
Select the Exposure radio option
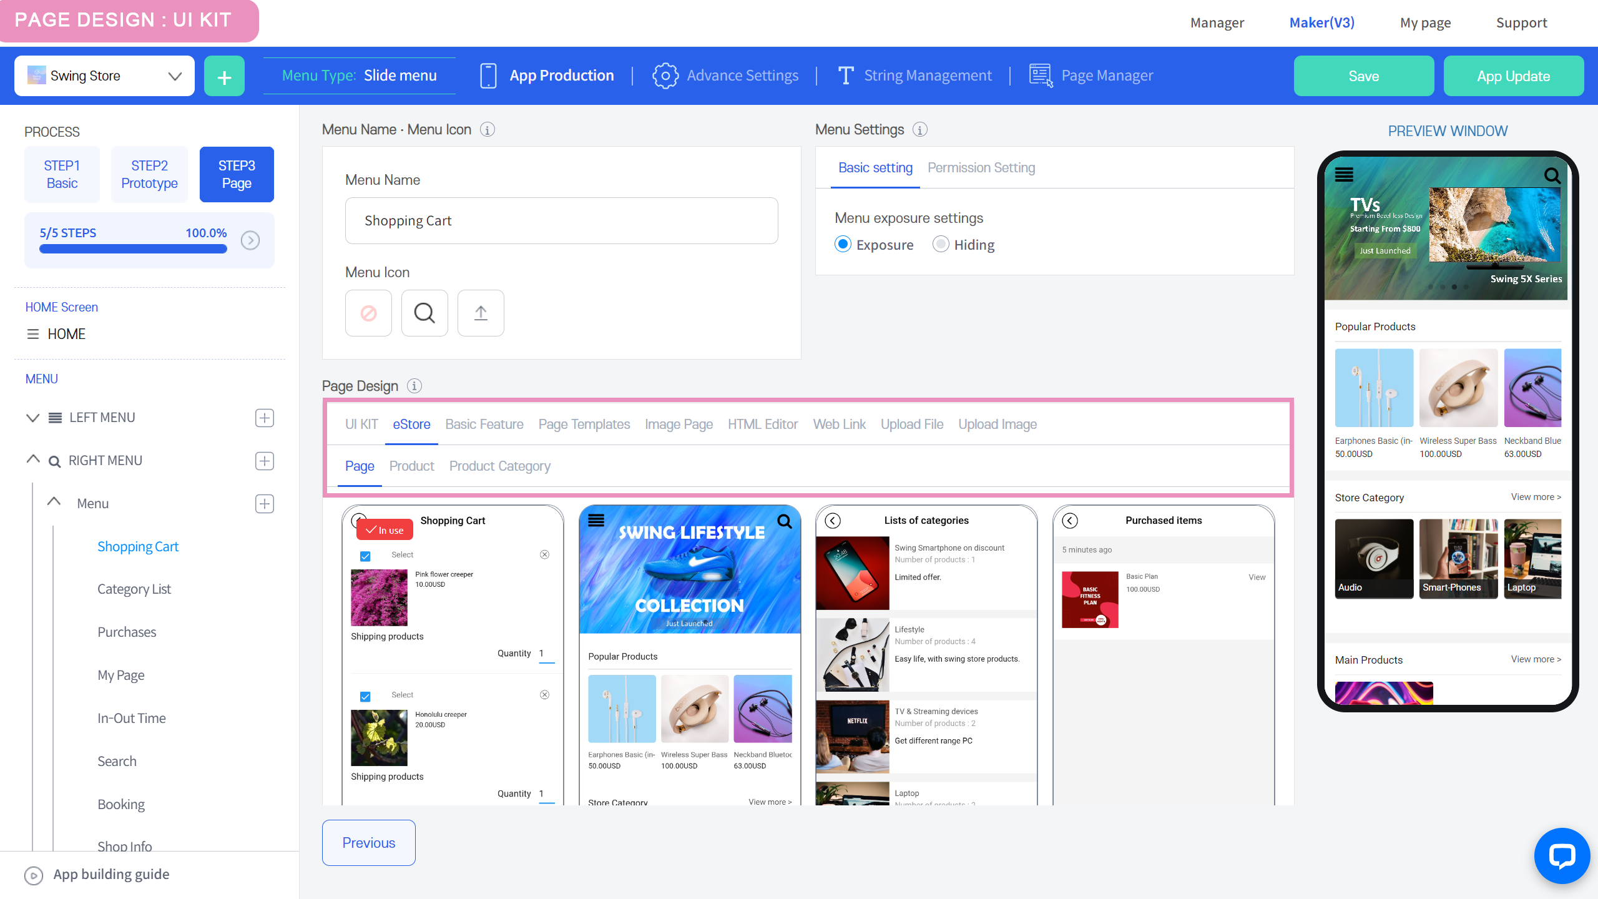click(x=843, y=244)
